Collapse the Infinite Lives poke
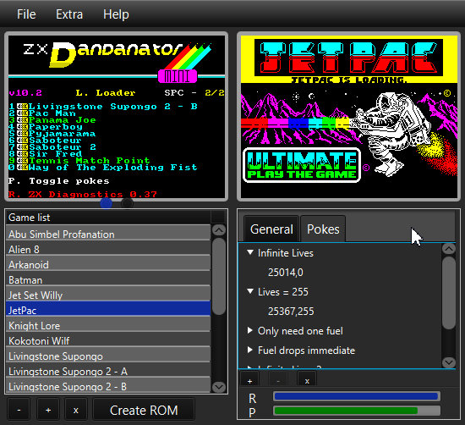The image size is (465, 425). (x=250, y=252)
